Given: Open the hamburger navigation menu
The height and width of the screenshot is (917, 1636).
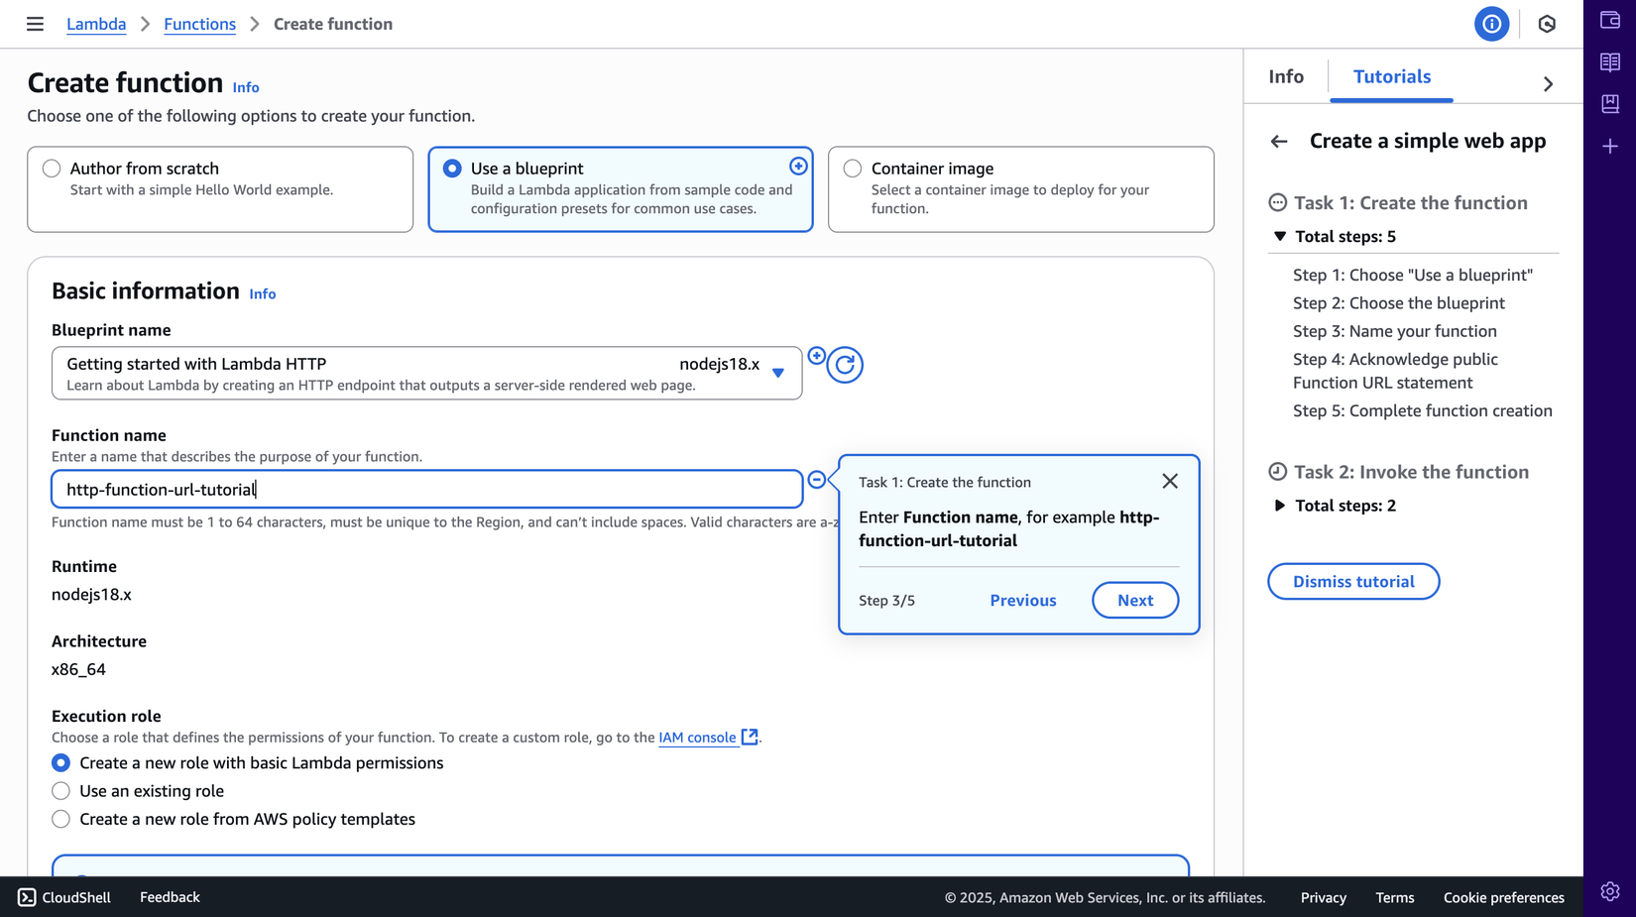Looking at the screenshot, I should coord(35,24).
